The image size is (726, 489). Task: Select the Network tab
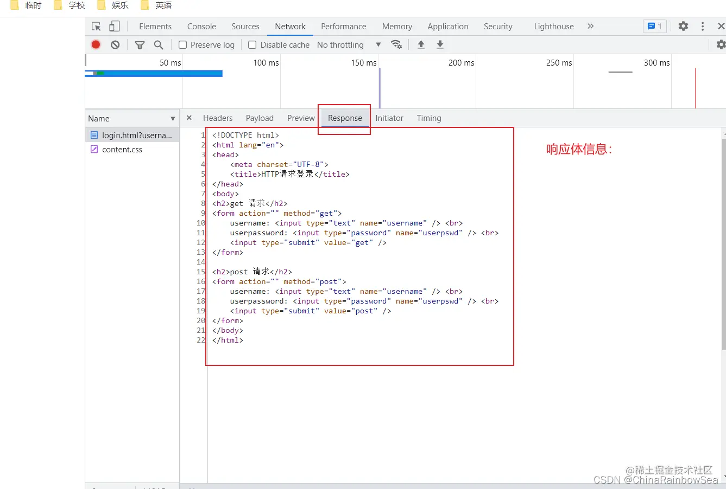(x=291, y=27)
